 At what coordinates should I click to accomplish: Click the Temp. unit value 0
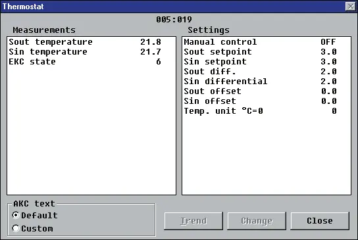click(x=334, y=111)
